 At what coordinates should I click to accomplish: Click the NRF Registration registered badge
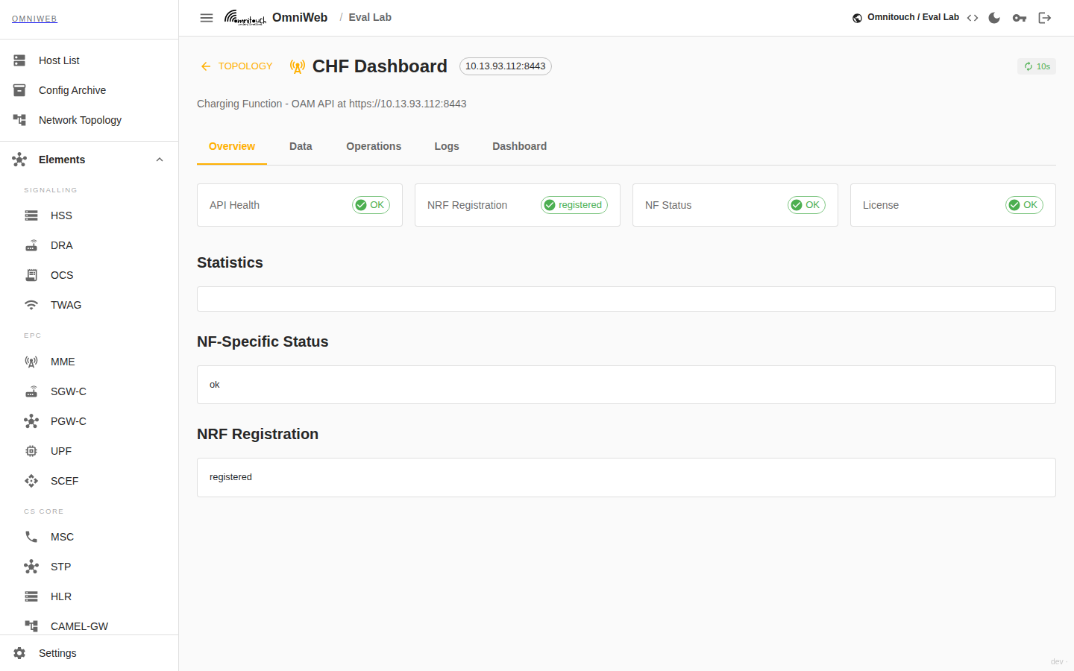pos(574,205)
